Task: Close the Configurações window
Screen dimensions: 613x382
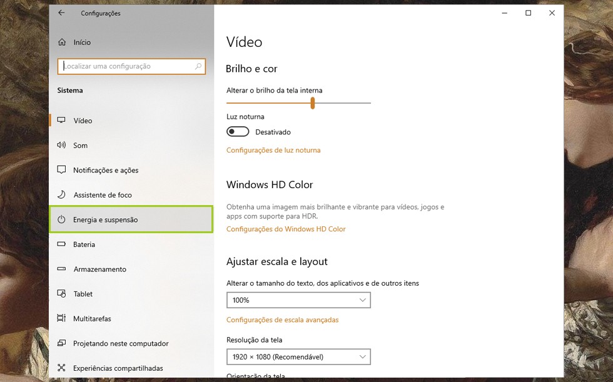Action: 552,13
